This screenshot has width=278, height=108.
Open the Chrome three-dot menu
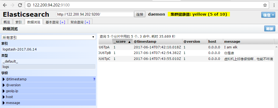point(273,5)
